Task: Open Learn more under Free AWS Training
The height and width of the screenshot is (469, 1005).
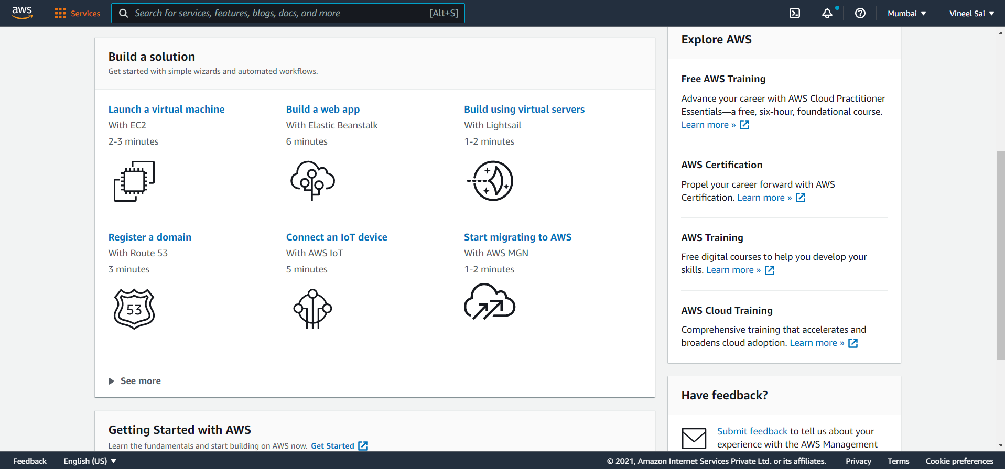Action: coord(708,125)
